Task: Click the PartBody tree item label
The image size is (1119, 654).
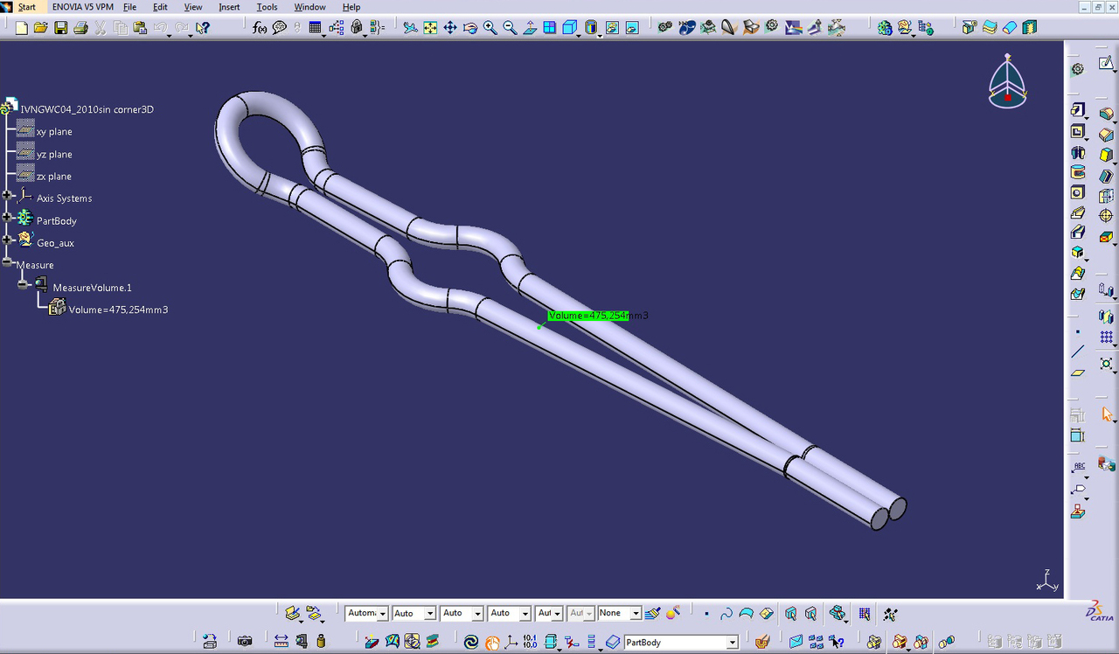Action: tap(57, 221)
